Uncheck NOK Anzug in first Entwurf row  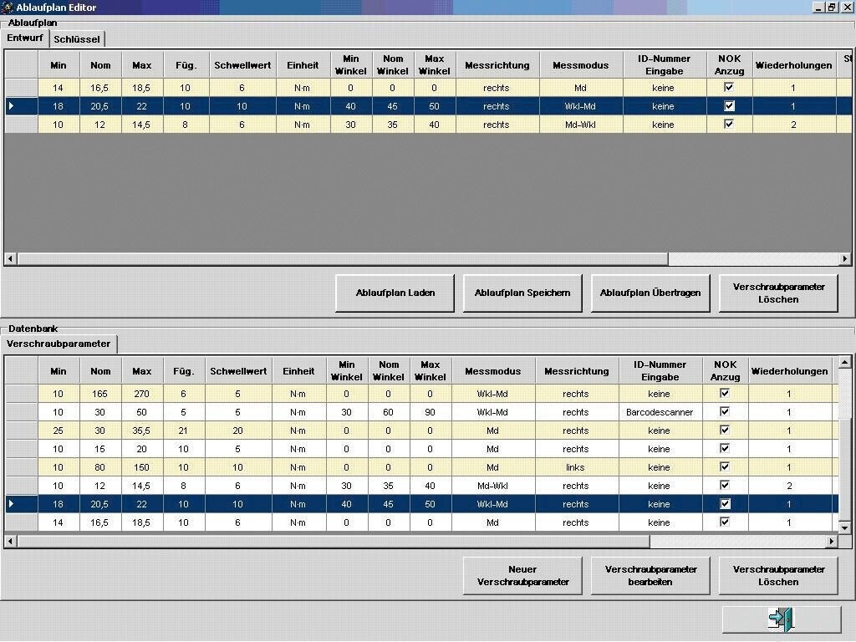tap(729, 88)
